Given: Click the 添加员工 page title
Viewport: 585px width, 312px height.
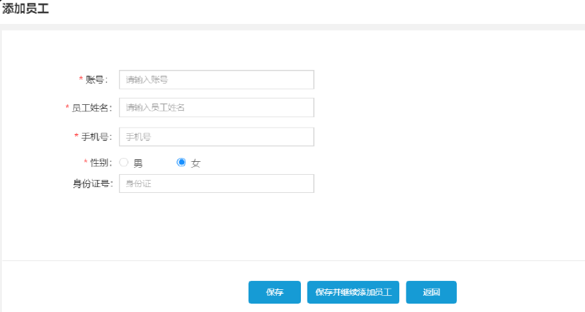Looking at the screenshot, I should [26, 9].
